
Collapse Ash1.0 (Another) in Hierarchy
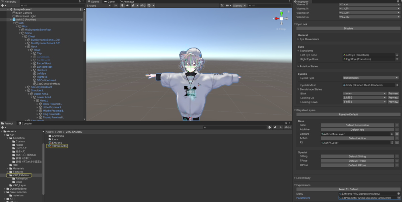[x=11, y=20]
